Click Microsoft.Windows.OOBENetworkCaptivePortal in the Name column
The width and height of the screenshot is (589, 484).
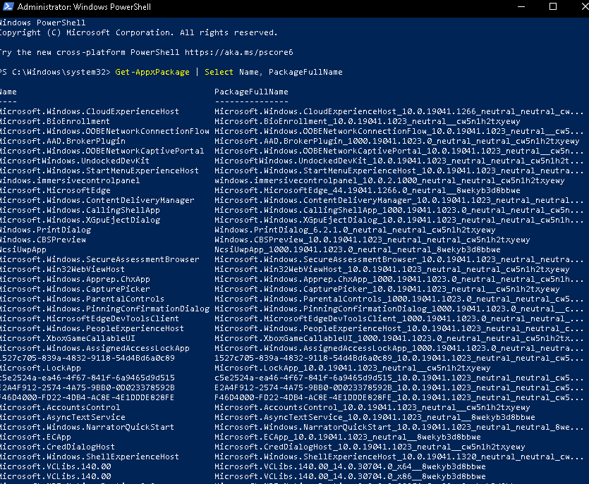(102, 151)
